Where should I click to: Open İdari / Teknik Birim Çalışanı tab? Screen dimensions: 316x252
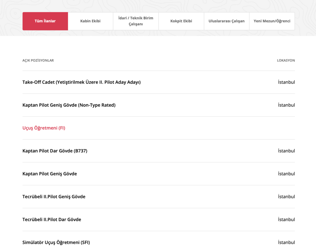pos(136,21)
